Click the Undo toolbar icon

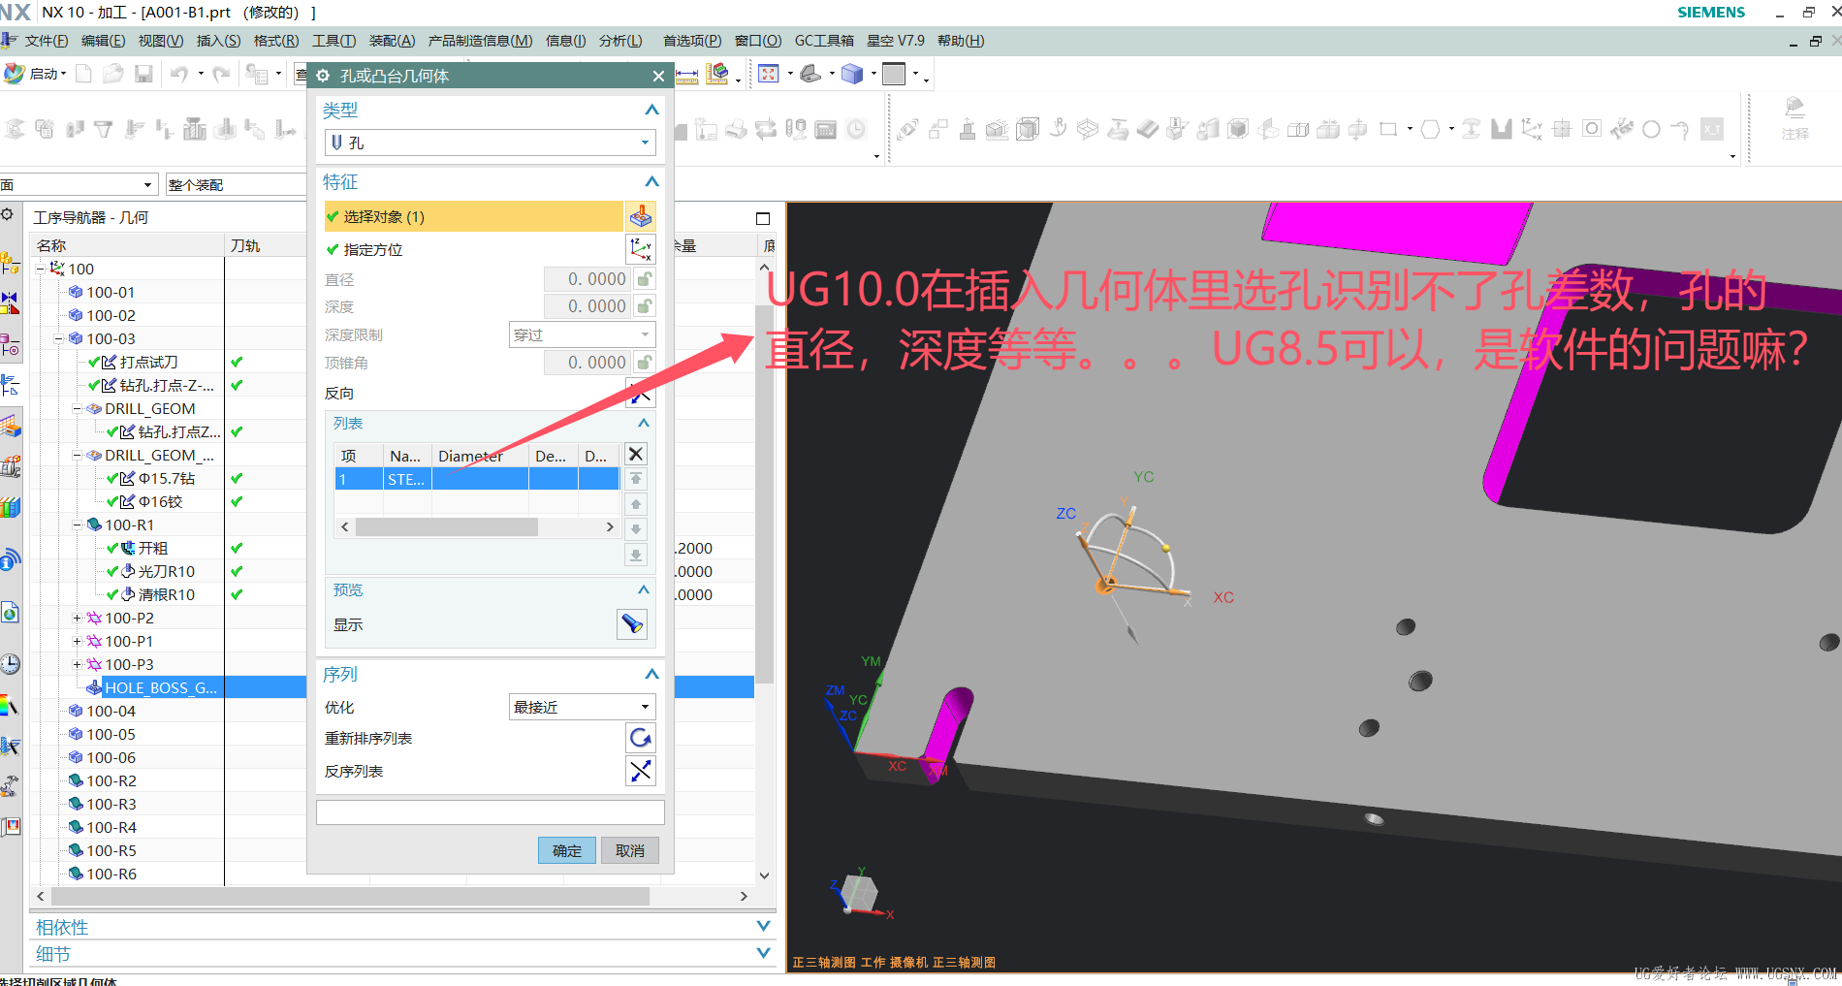179,75
